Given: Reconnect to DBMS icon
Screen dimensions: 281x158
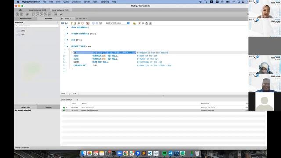Looking at the screenshot, I should (x=61, y=14).
